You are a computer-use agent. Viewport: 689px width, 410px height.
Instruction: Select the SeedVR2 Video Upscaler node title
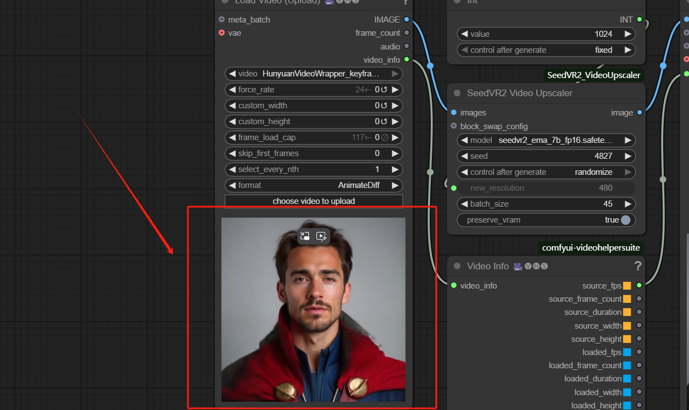(520, 93)
